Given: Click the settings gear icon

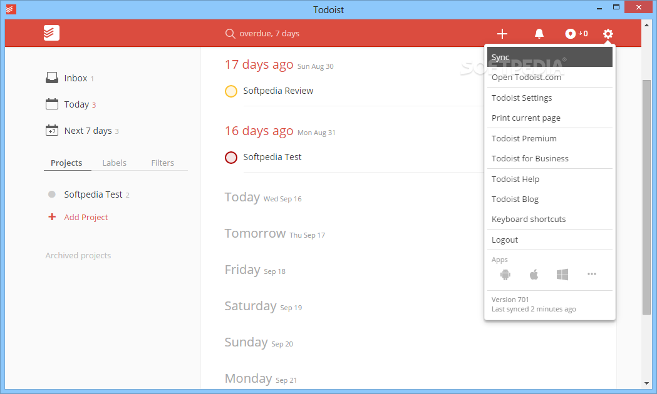Looking at the screenshot, I should click(608, 34).
